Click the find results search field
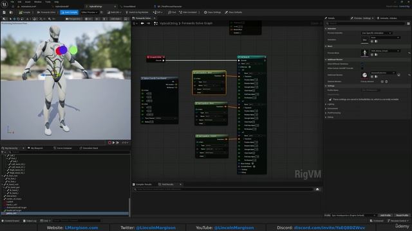Screen dimensions: 412x231 click(x=223, y=189)
